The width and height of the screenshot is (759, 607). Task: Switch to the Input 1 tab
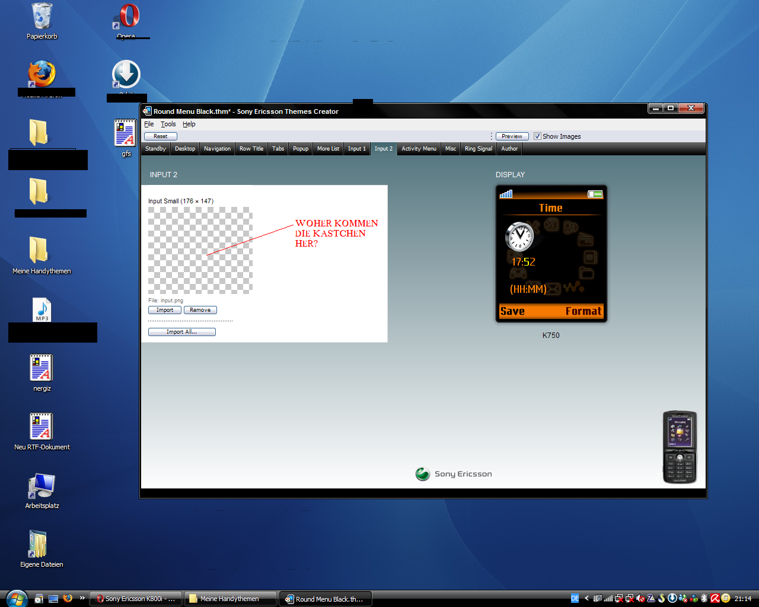tap(357, 149)
